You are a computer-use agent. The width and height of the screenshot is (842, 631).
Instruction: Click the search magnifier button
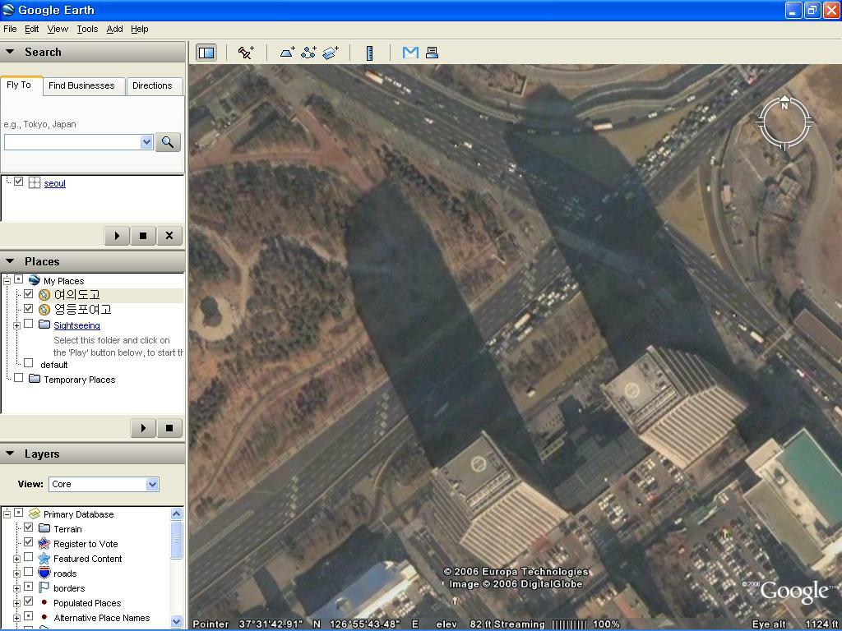click(168, 142)
